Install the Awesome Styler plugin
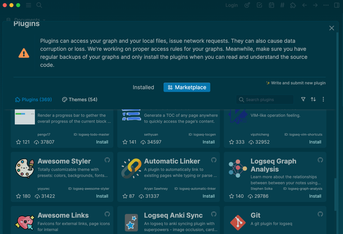This screenshot has width=343, height=234. (x=102, y=196)
